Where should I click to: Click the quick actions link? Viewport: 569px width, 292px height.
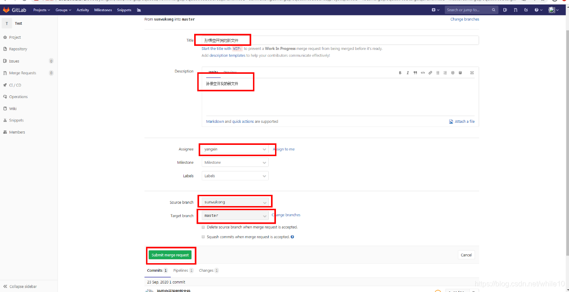(x=243, y=121)
